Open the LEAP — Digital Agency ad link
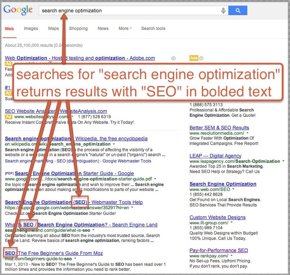 [215, 156]
